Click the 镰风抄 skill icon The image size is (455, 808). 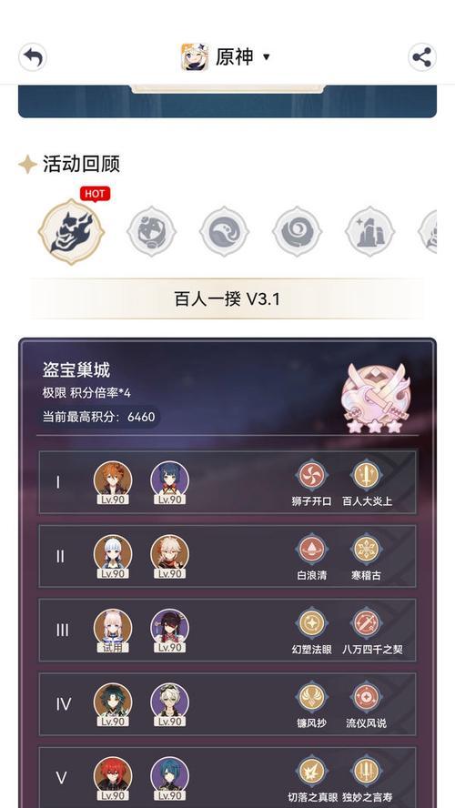pos(311,698)
